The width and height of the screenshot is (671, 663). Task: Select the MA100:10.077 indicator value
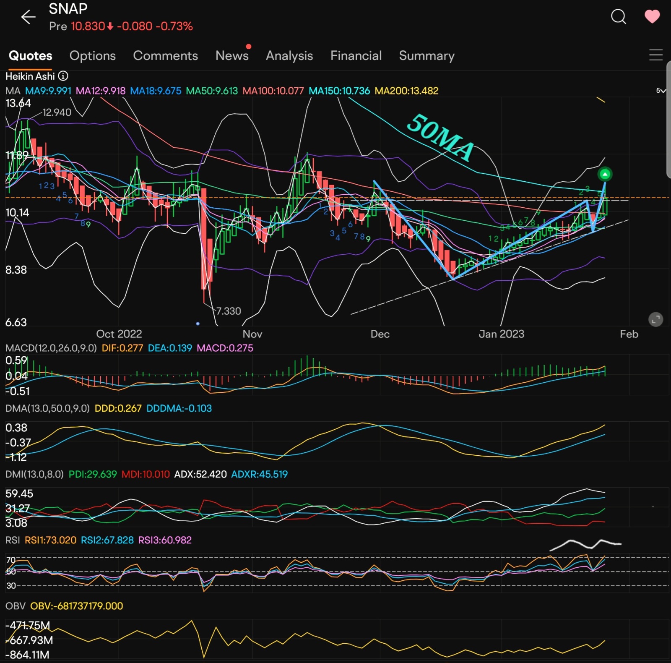[x=273, y=91]
